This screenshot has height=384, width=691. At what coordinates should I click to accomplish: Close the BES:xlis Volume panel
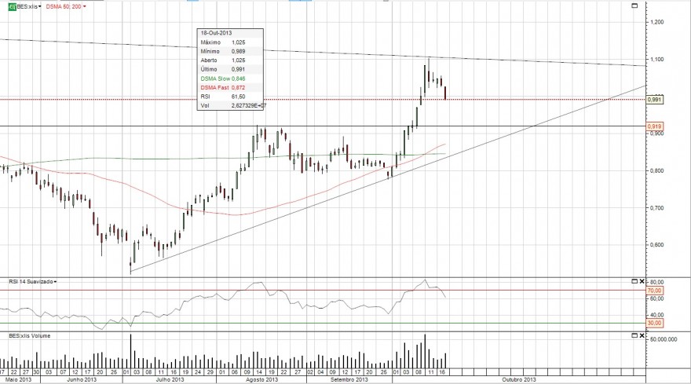pyautogui.click(x=642, y=335)
